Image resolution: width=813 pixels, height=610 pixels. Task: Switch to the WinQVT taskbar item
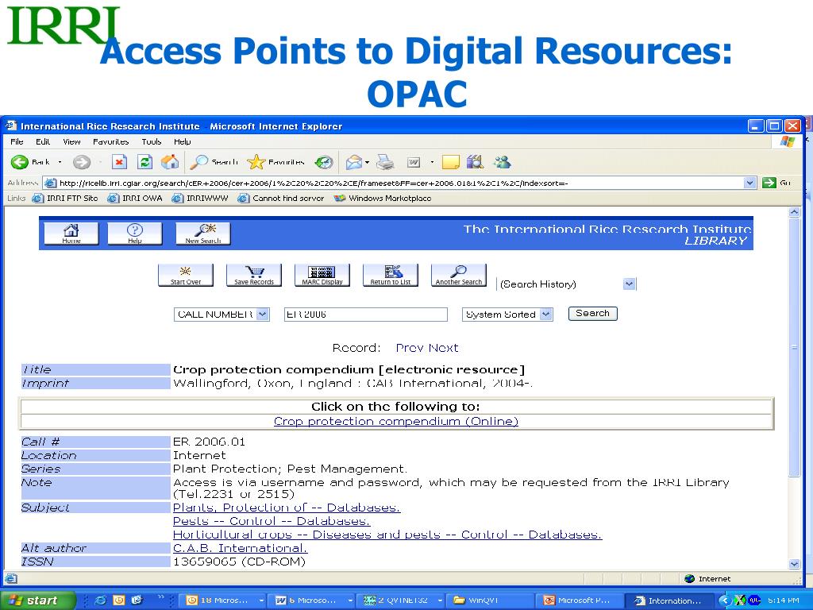click(x=489, y=600)
